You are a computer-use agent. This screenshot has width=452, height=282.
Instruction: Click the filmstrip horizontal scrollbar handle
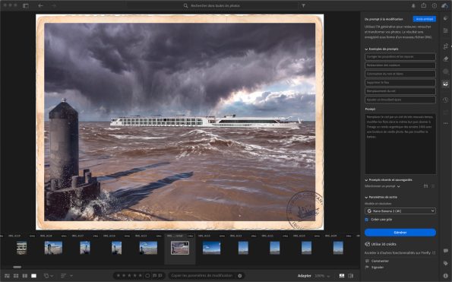pos(17,267)
